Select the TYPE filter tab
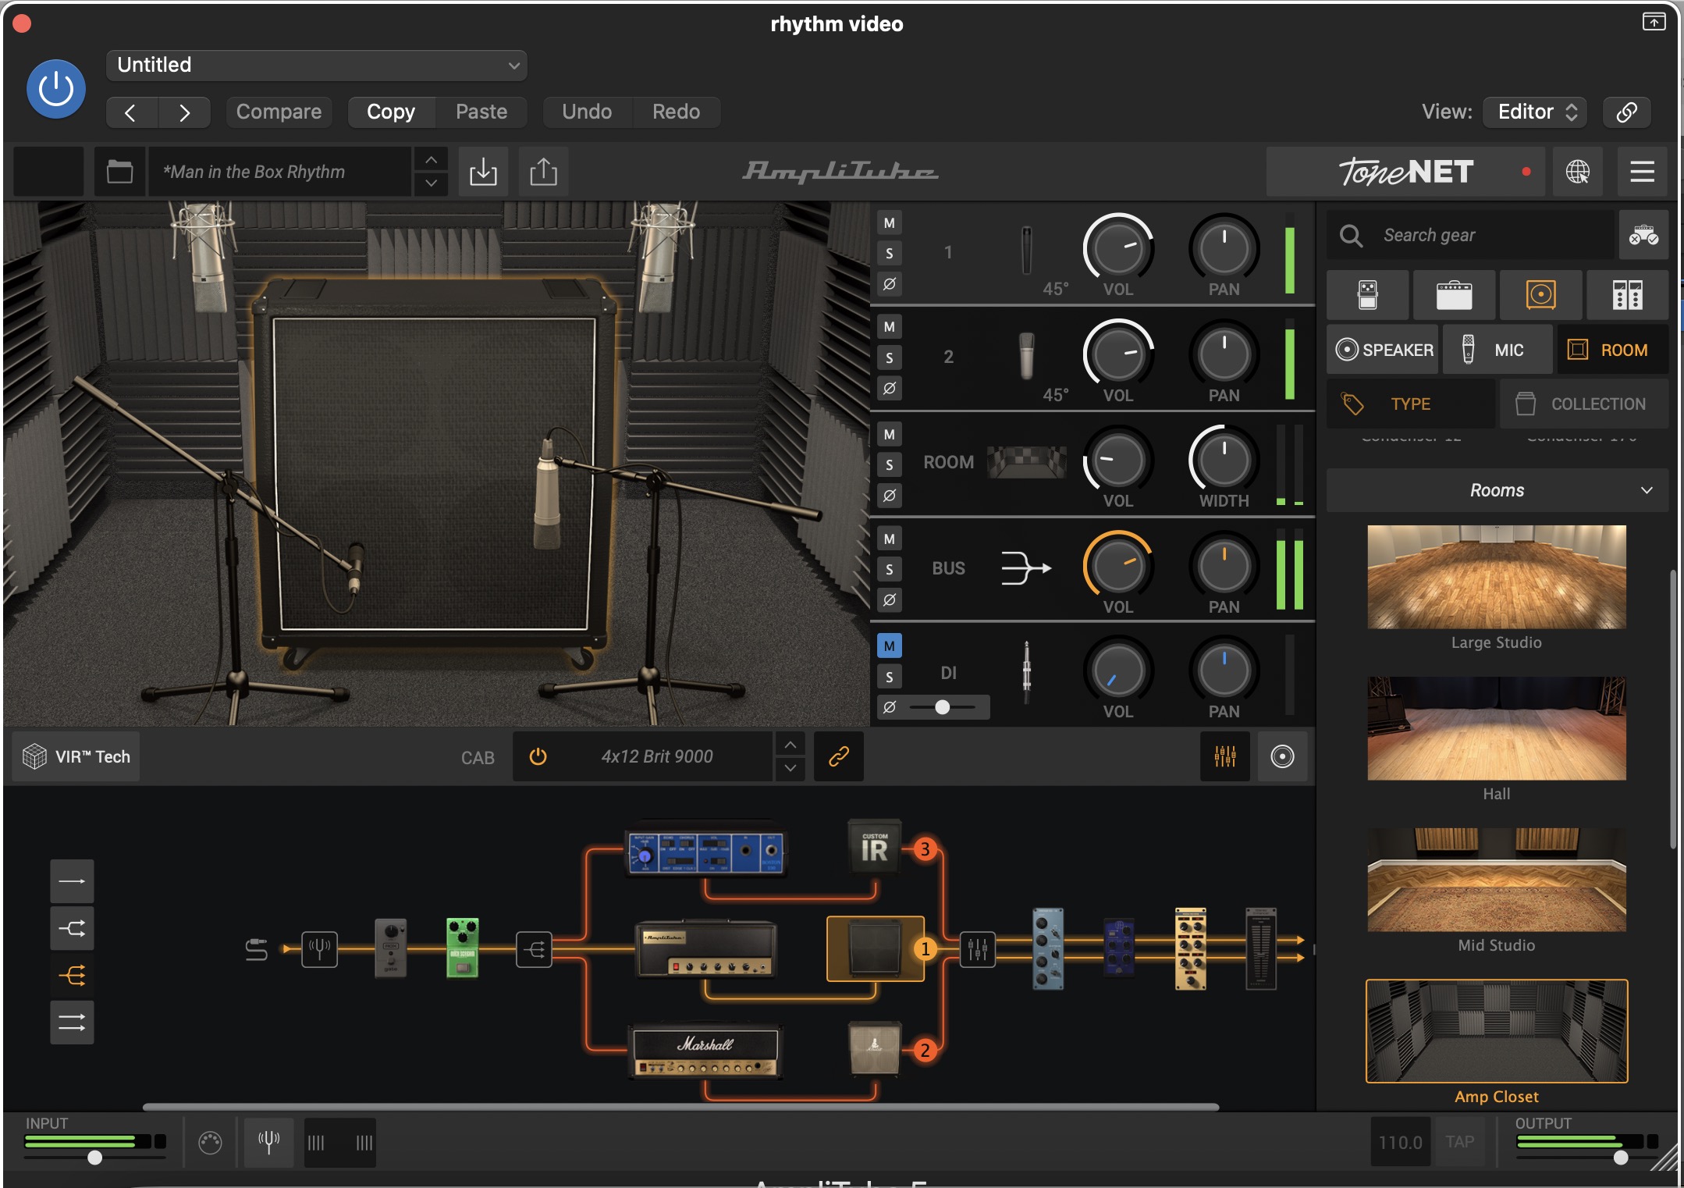This screenshot has height=1188, width=1684. coord(1411,404)
